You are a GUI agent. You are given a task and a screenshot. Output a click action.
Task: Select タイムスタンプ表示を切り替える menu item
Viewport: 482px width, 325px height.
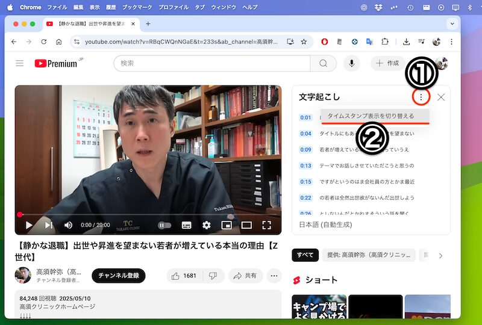tap(375, 116)
